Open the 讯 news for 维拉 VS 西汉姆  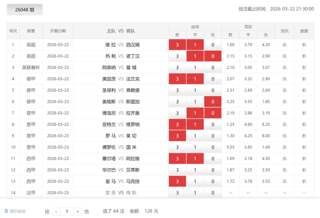285,45
